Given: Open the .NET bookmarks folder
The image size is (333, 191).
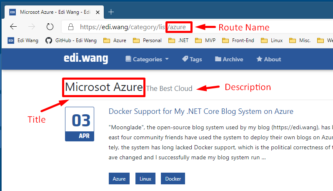Looking at the screenshot, I should (178, 40).
